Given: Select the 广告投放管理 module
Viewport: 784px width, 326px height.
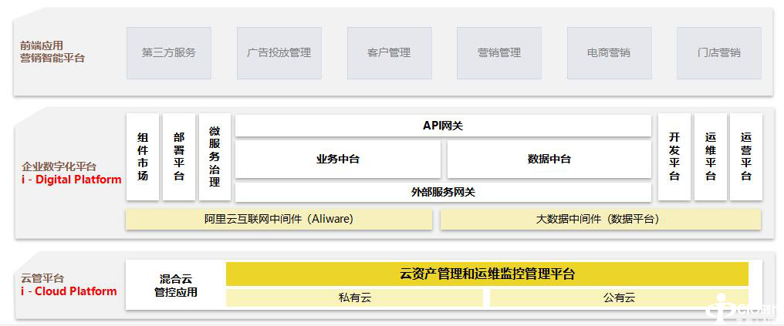Looking at the screenshot, I should point(279,52).
